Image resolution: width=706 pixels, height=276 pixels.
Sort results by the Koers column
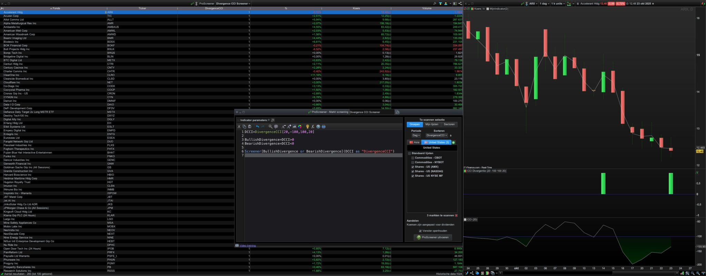pos(356,8)
